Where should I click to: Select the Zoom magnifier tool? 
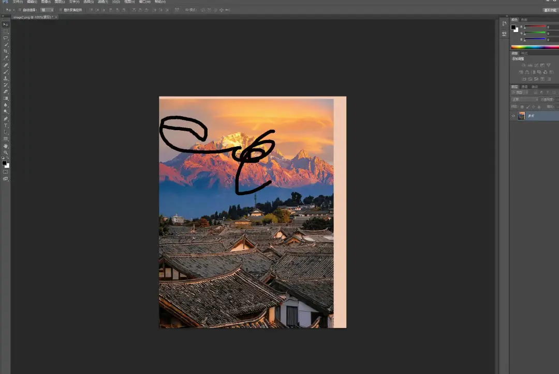click(6, 153)
